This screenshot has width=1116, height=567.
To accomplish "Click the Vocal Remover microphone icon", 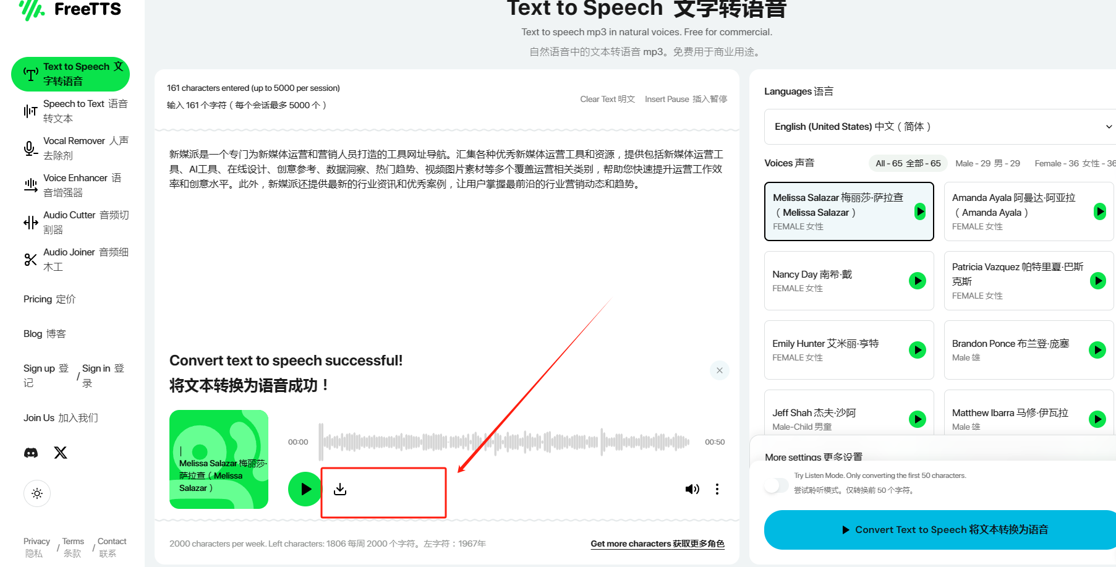I will [30, 148].
